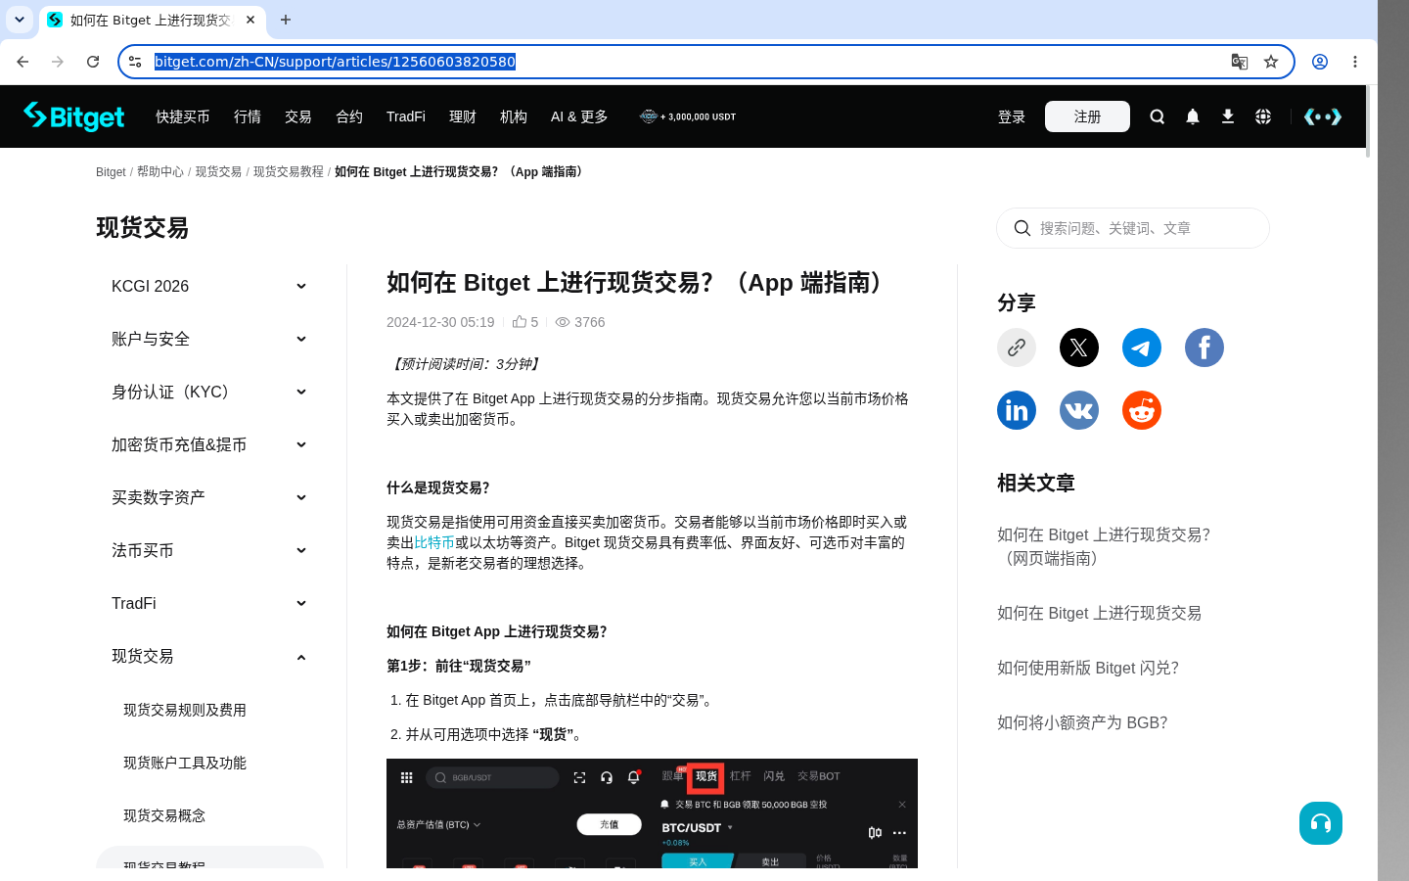The height and width of the screenshot is (881, 1409).
Task: Open 交易 menu item
Action: coord(298,116)
